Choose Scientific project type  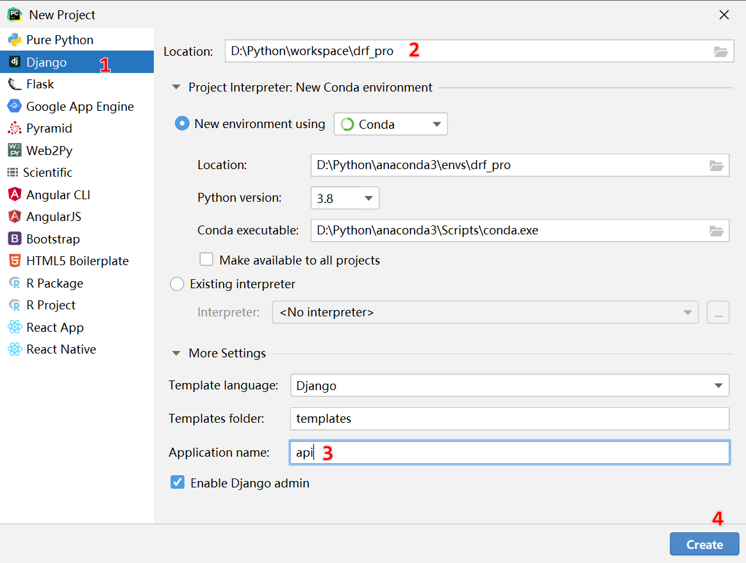pyautogui.click(x=47, y=172)
